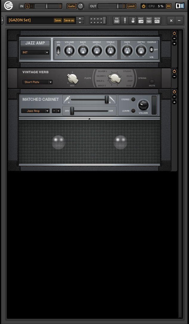The height and width of the screenshot is (324, 189).
Task: Open the Native Instruments NI logo
Action: (180, 6)
